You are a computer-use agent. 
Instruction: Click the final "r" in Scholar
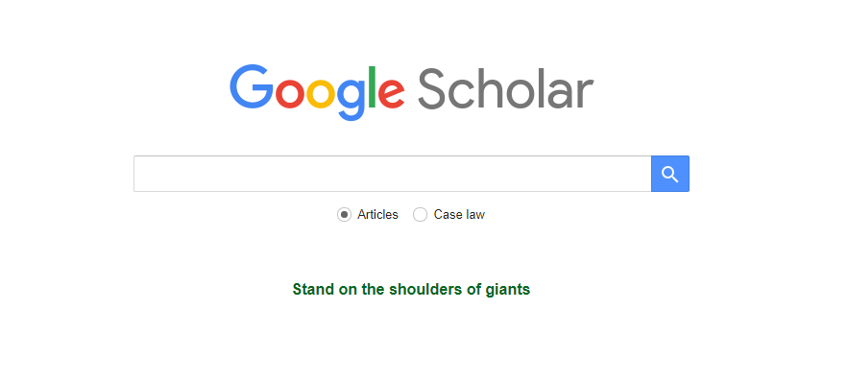coord(585,93)
